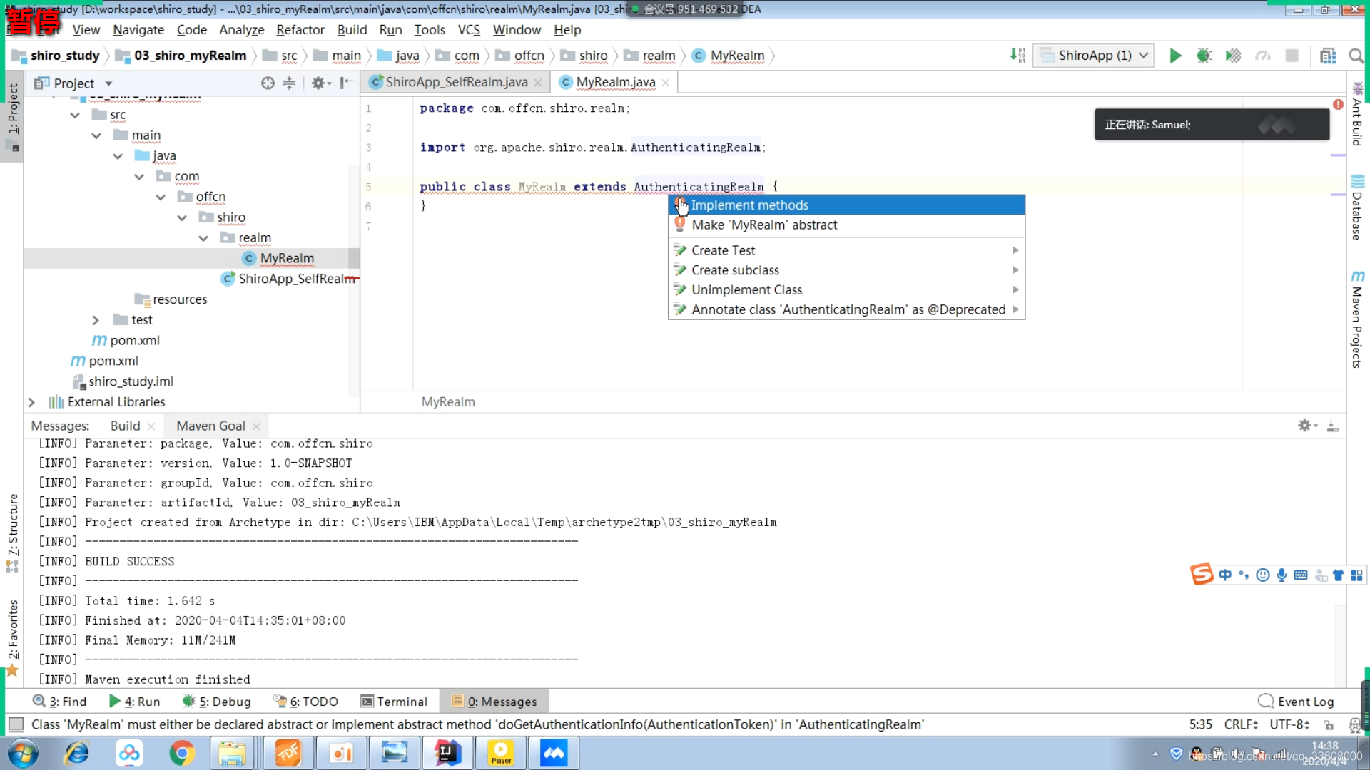Screen dimensions: 1370x770
Task: Click the CRLF line separator selector
Action: pyautogui.click(x=1241, y=724)
